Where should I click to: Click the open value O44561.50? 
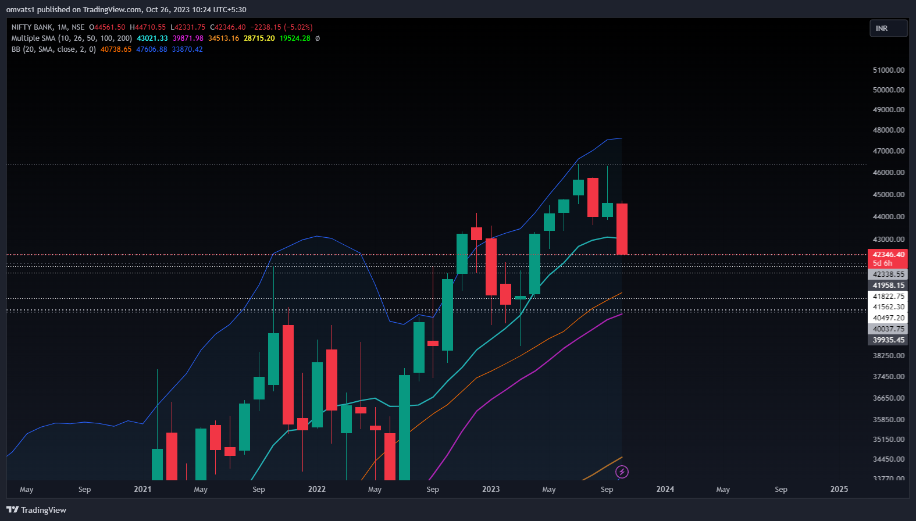pyautogui.click(x=107, y=27)
